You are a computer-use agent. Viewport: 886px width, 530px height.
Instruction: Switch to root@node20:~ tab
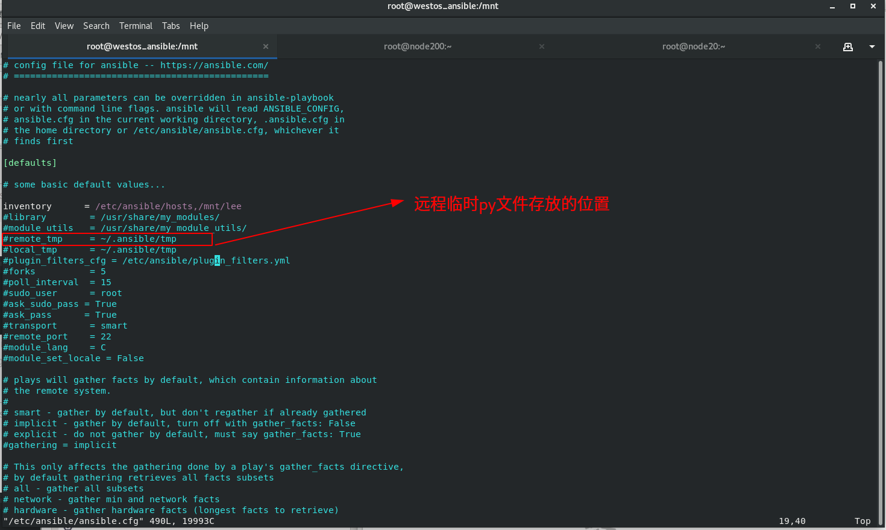tap(694, 46)
